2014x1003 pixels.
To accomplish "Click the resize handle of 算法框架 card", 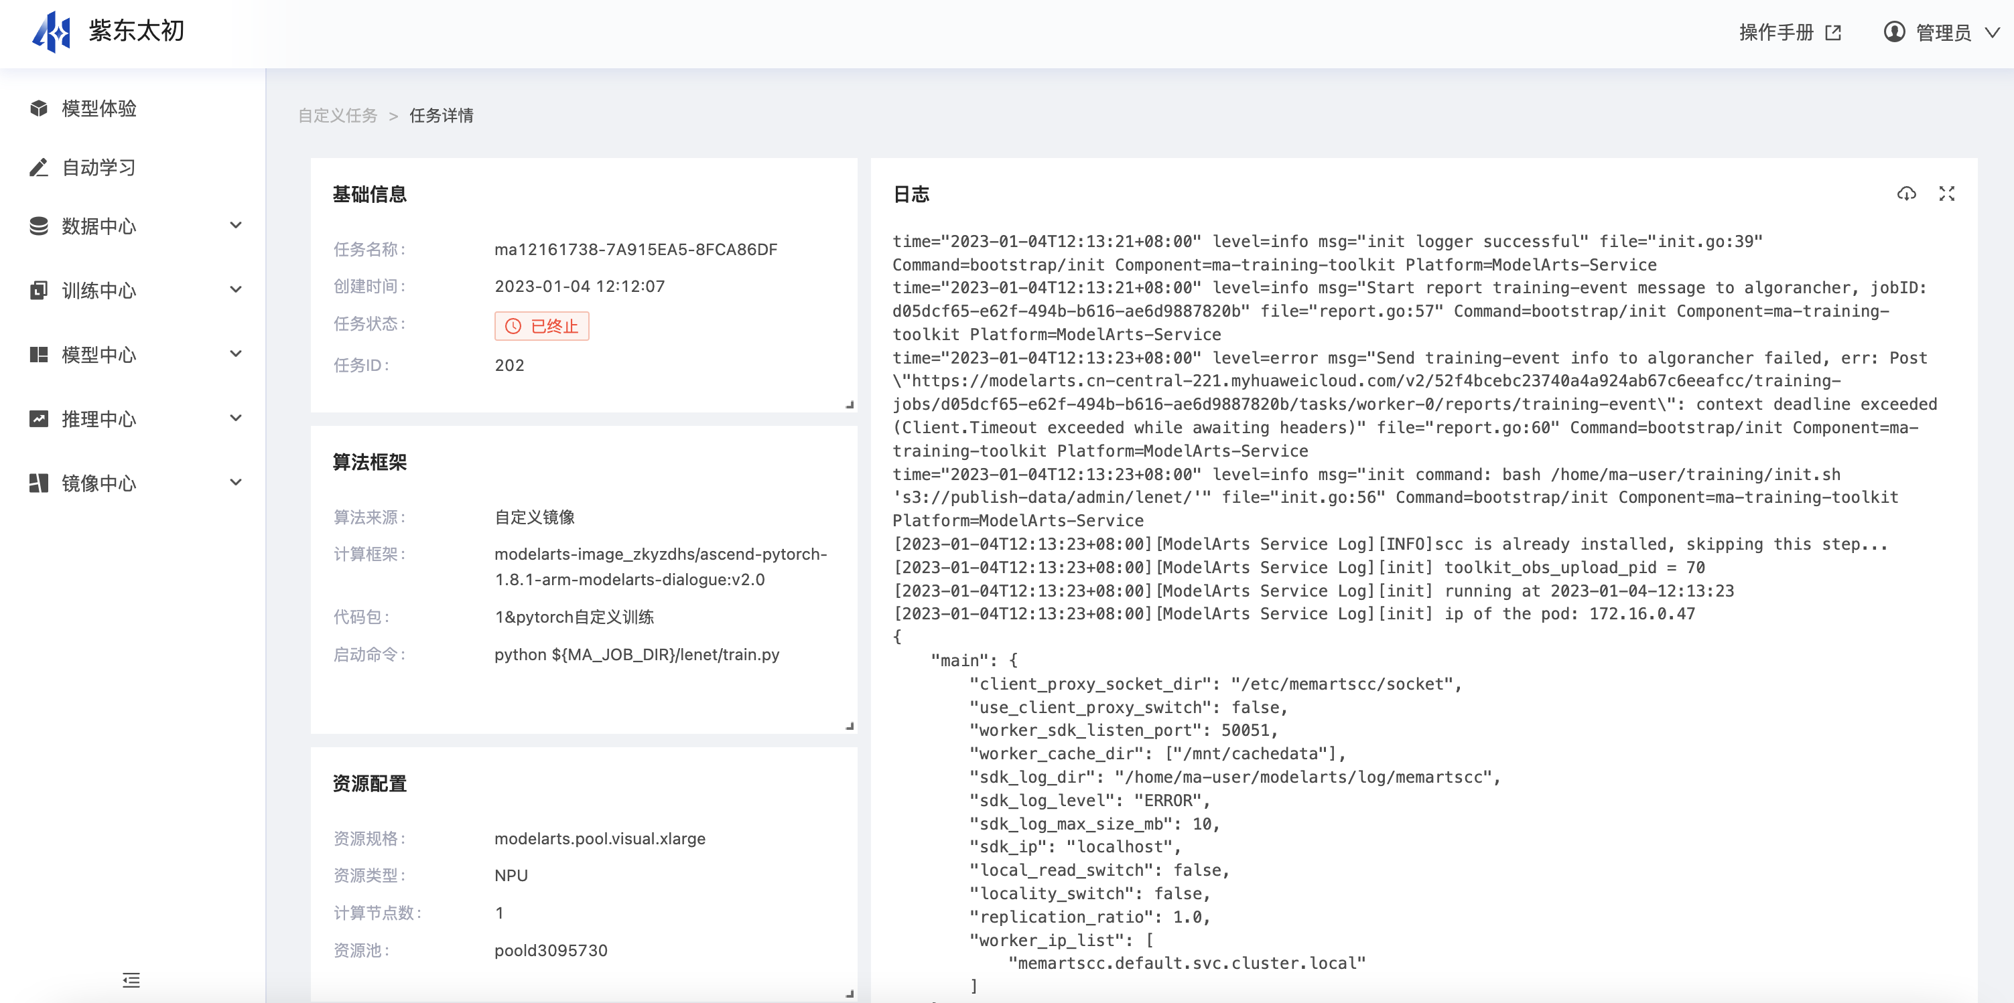I will 850,726.
